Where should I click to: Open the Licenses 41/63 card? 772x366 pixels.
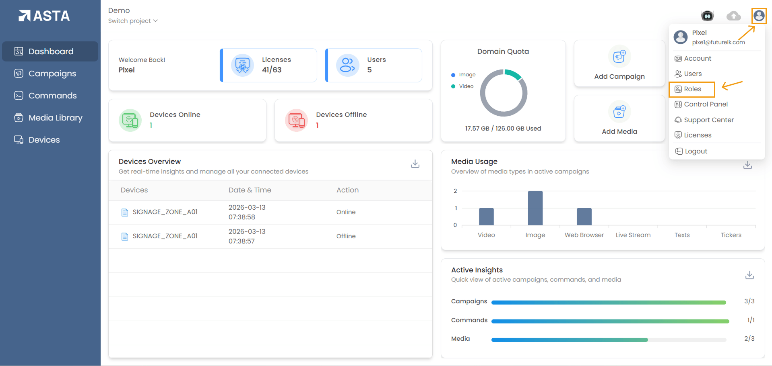click(269, 65)
